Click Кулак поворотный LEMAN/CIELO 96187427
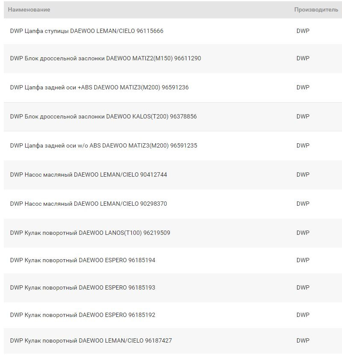The height and width of the screenshot is (355, 342). [91, 340]
